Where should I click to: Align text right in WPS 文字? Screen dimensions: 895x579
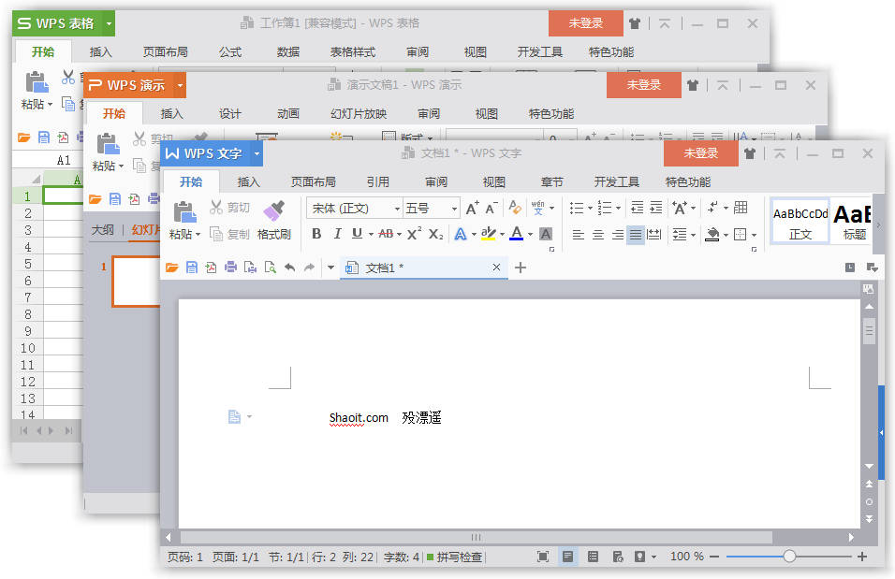click(x=617, y=235)
